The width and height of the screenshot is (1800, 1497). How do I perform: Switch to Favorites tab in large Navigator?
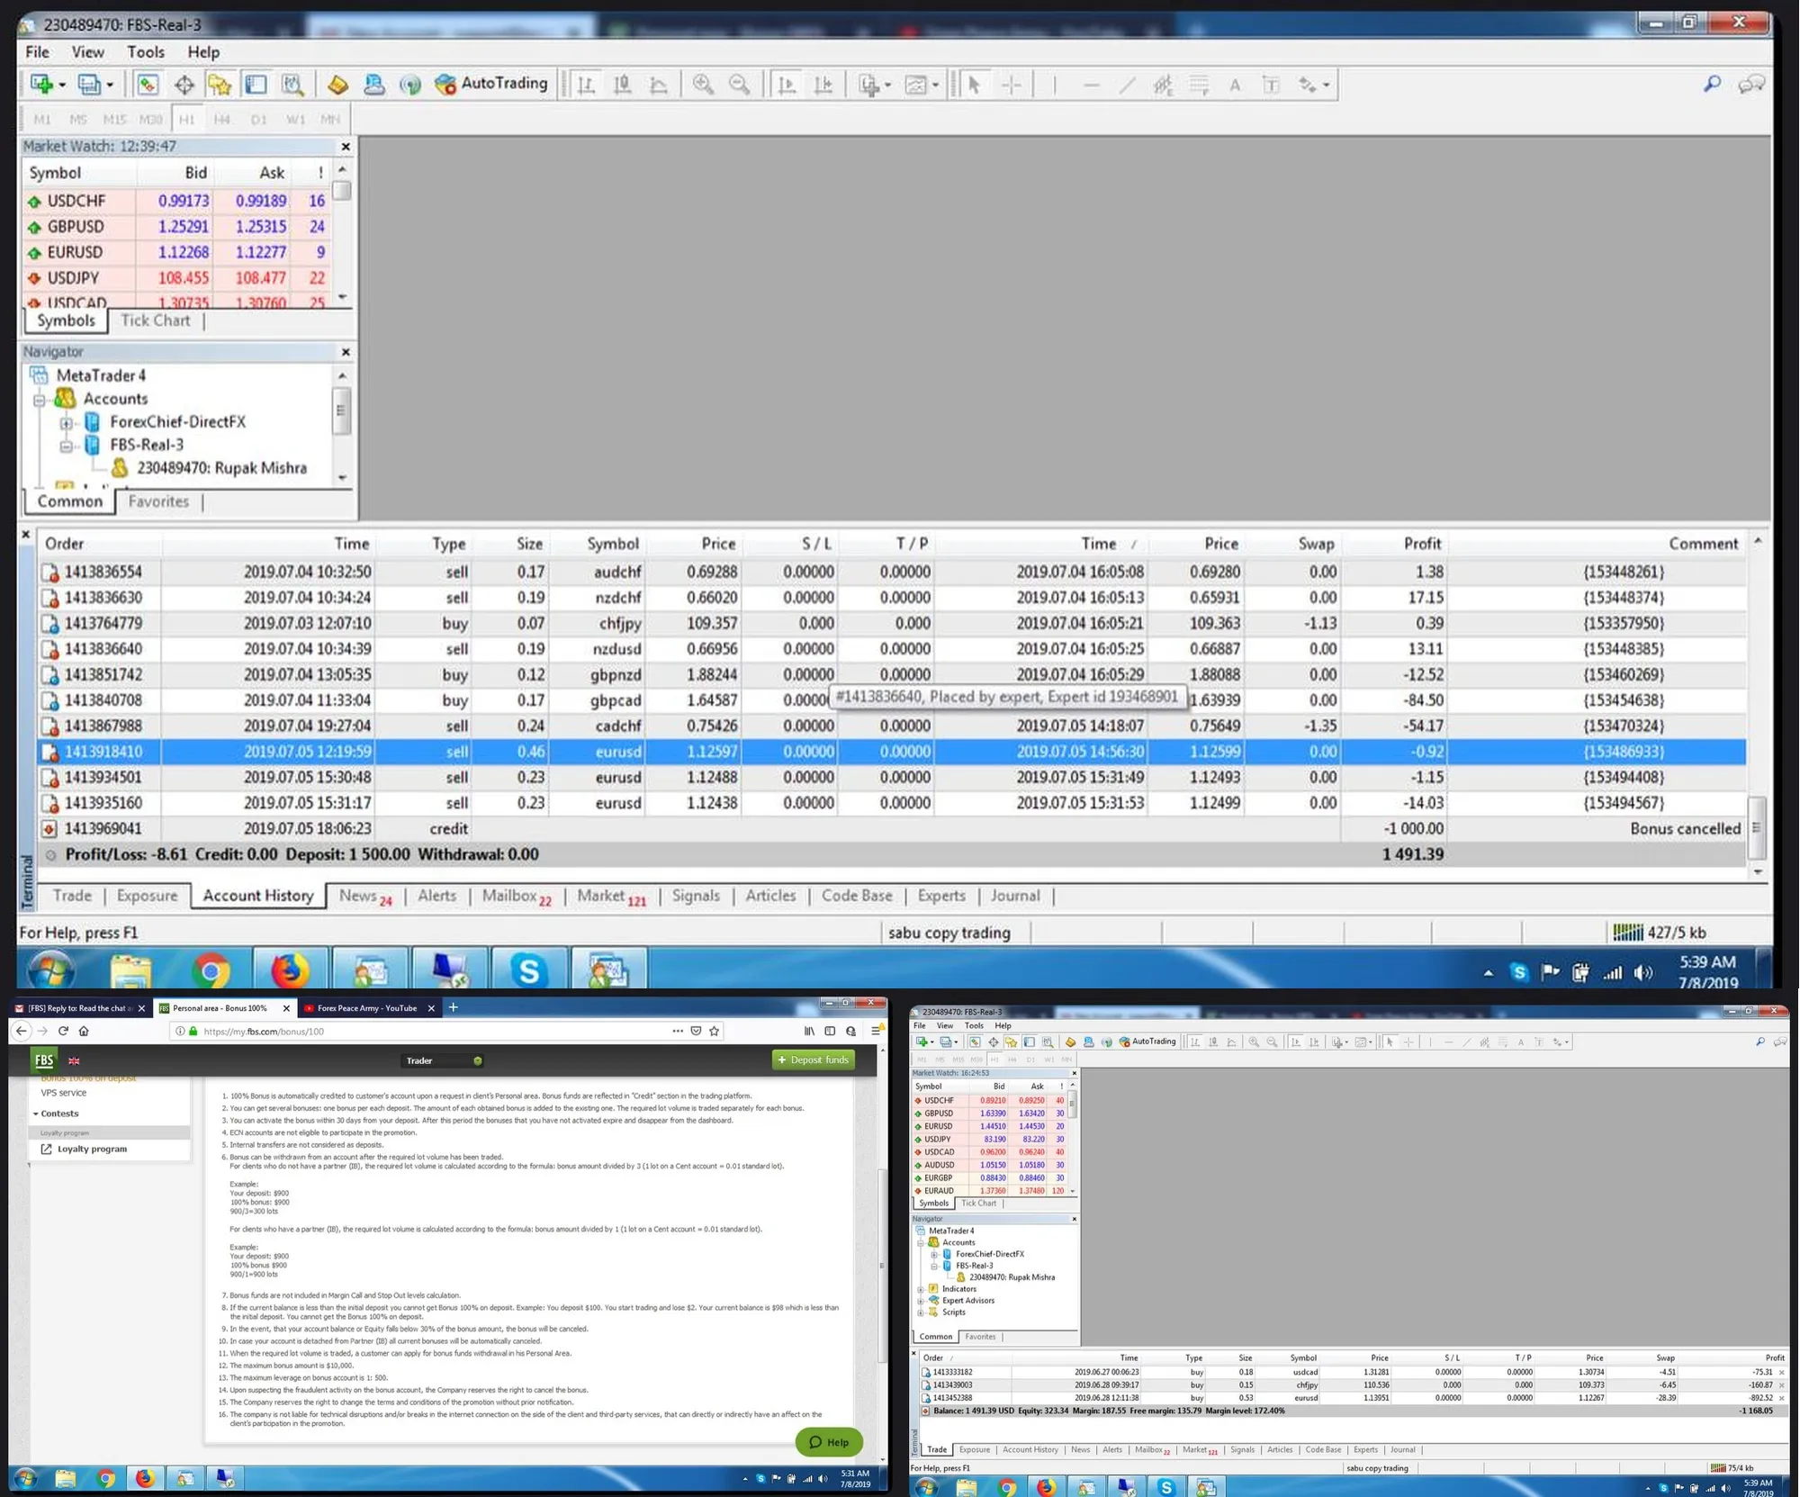158,501
